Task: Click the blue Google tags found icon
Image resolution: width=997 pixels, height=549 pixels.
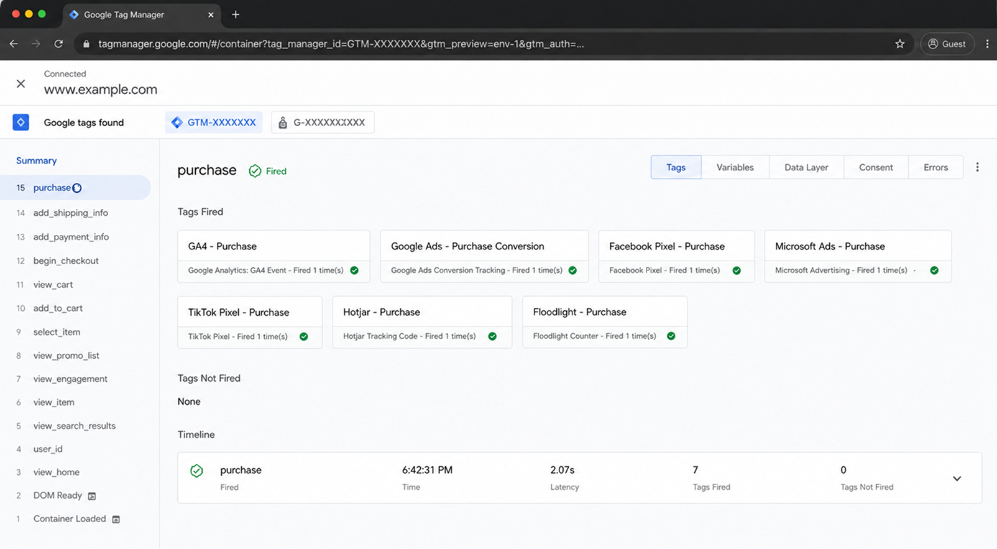Action: (x=21, y=122)
